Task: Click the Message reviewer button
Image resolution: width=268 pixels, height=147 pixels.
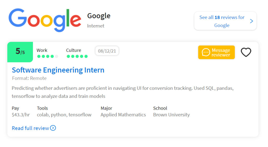Action: (216, 52)
